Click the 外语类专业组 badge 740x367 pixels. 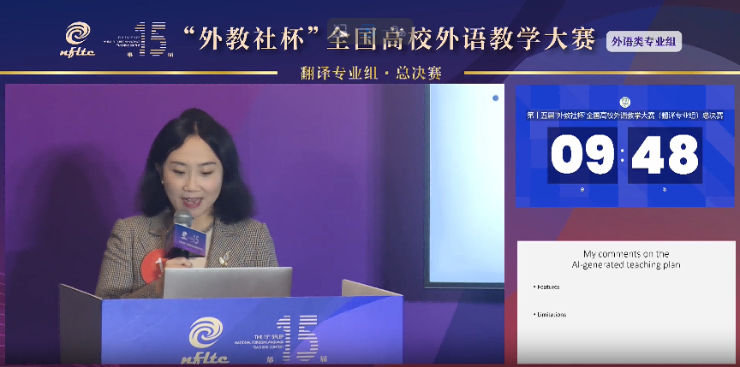[644, 41]
